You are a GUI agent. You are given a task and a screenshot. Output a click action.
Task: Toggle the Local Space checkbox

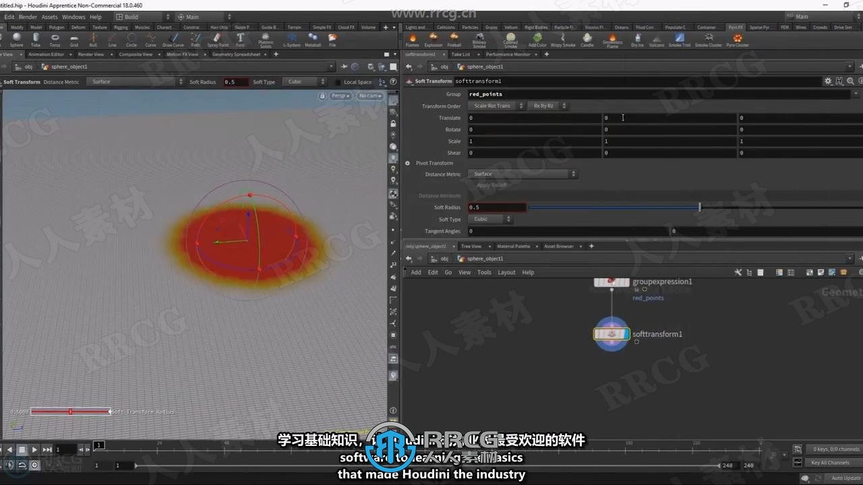pos(340,82)
